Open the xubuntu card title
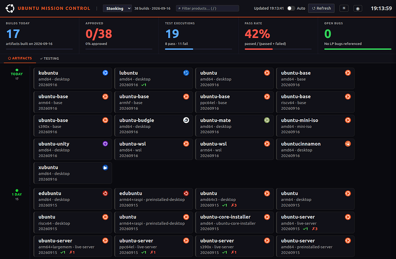The image size is (396, 259). (x=48, y=168)
